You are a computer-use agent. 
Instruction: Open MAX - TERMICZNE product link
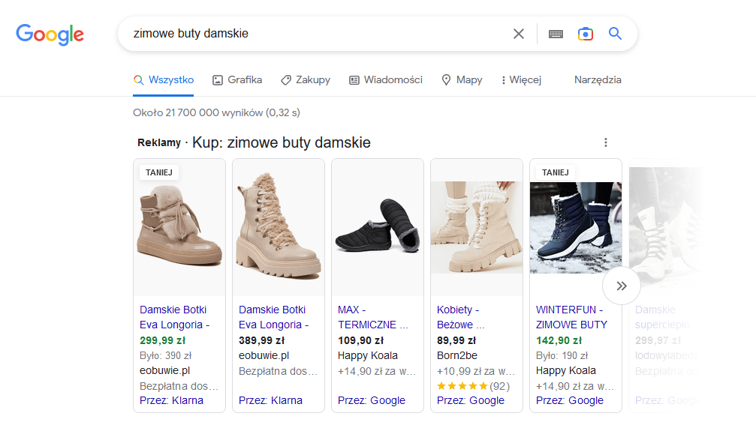click(x=373, y=317)
